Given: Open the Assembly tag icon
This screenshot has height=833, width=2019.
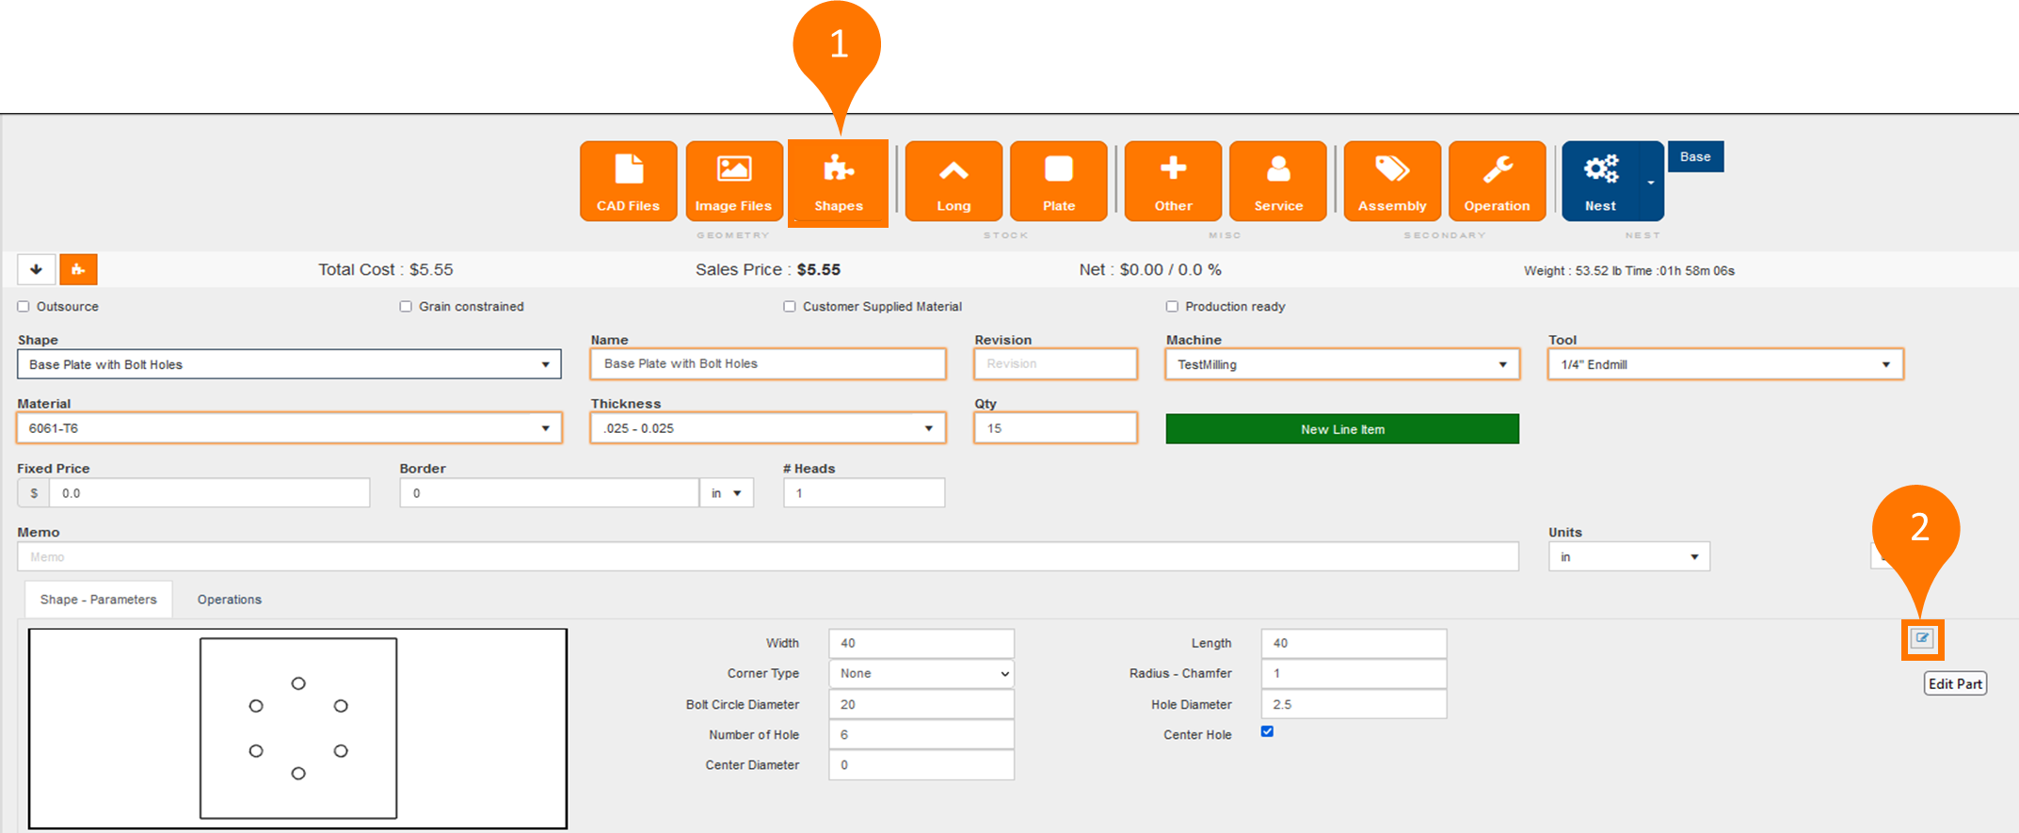Looking at the screenshot, I should click(x=1391, y=182).
